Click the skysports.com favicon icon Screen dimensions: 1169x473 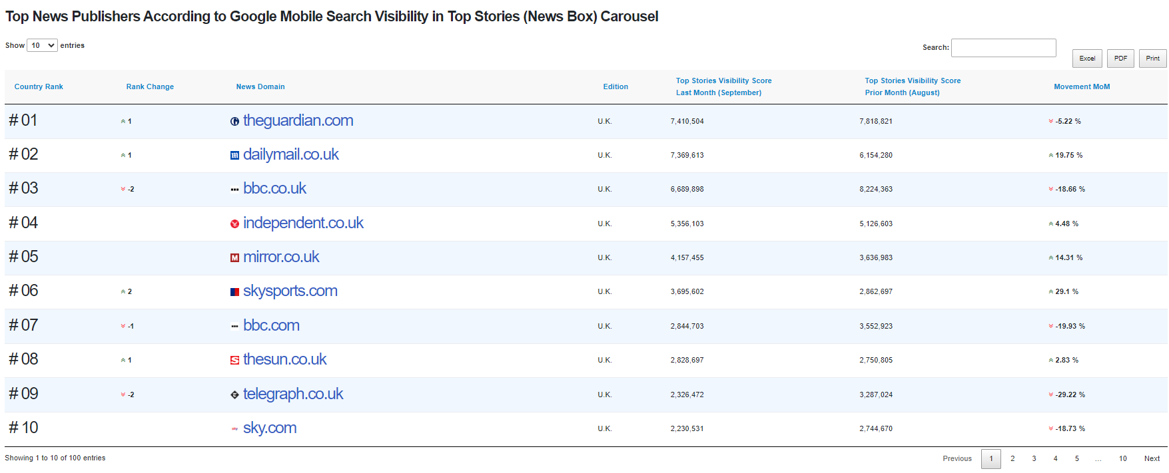pyautogui.click(x=234, y=291)
